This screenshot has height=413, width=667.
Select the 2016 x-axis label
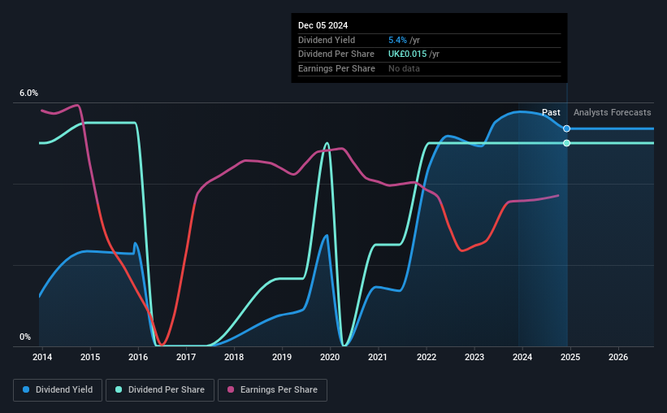coord(138,357)
